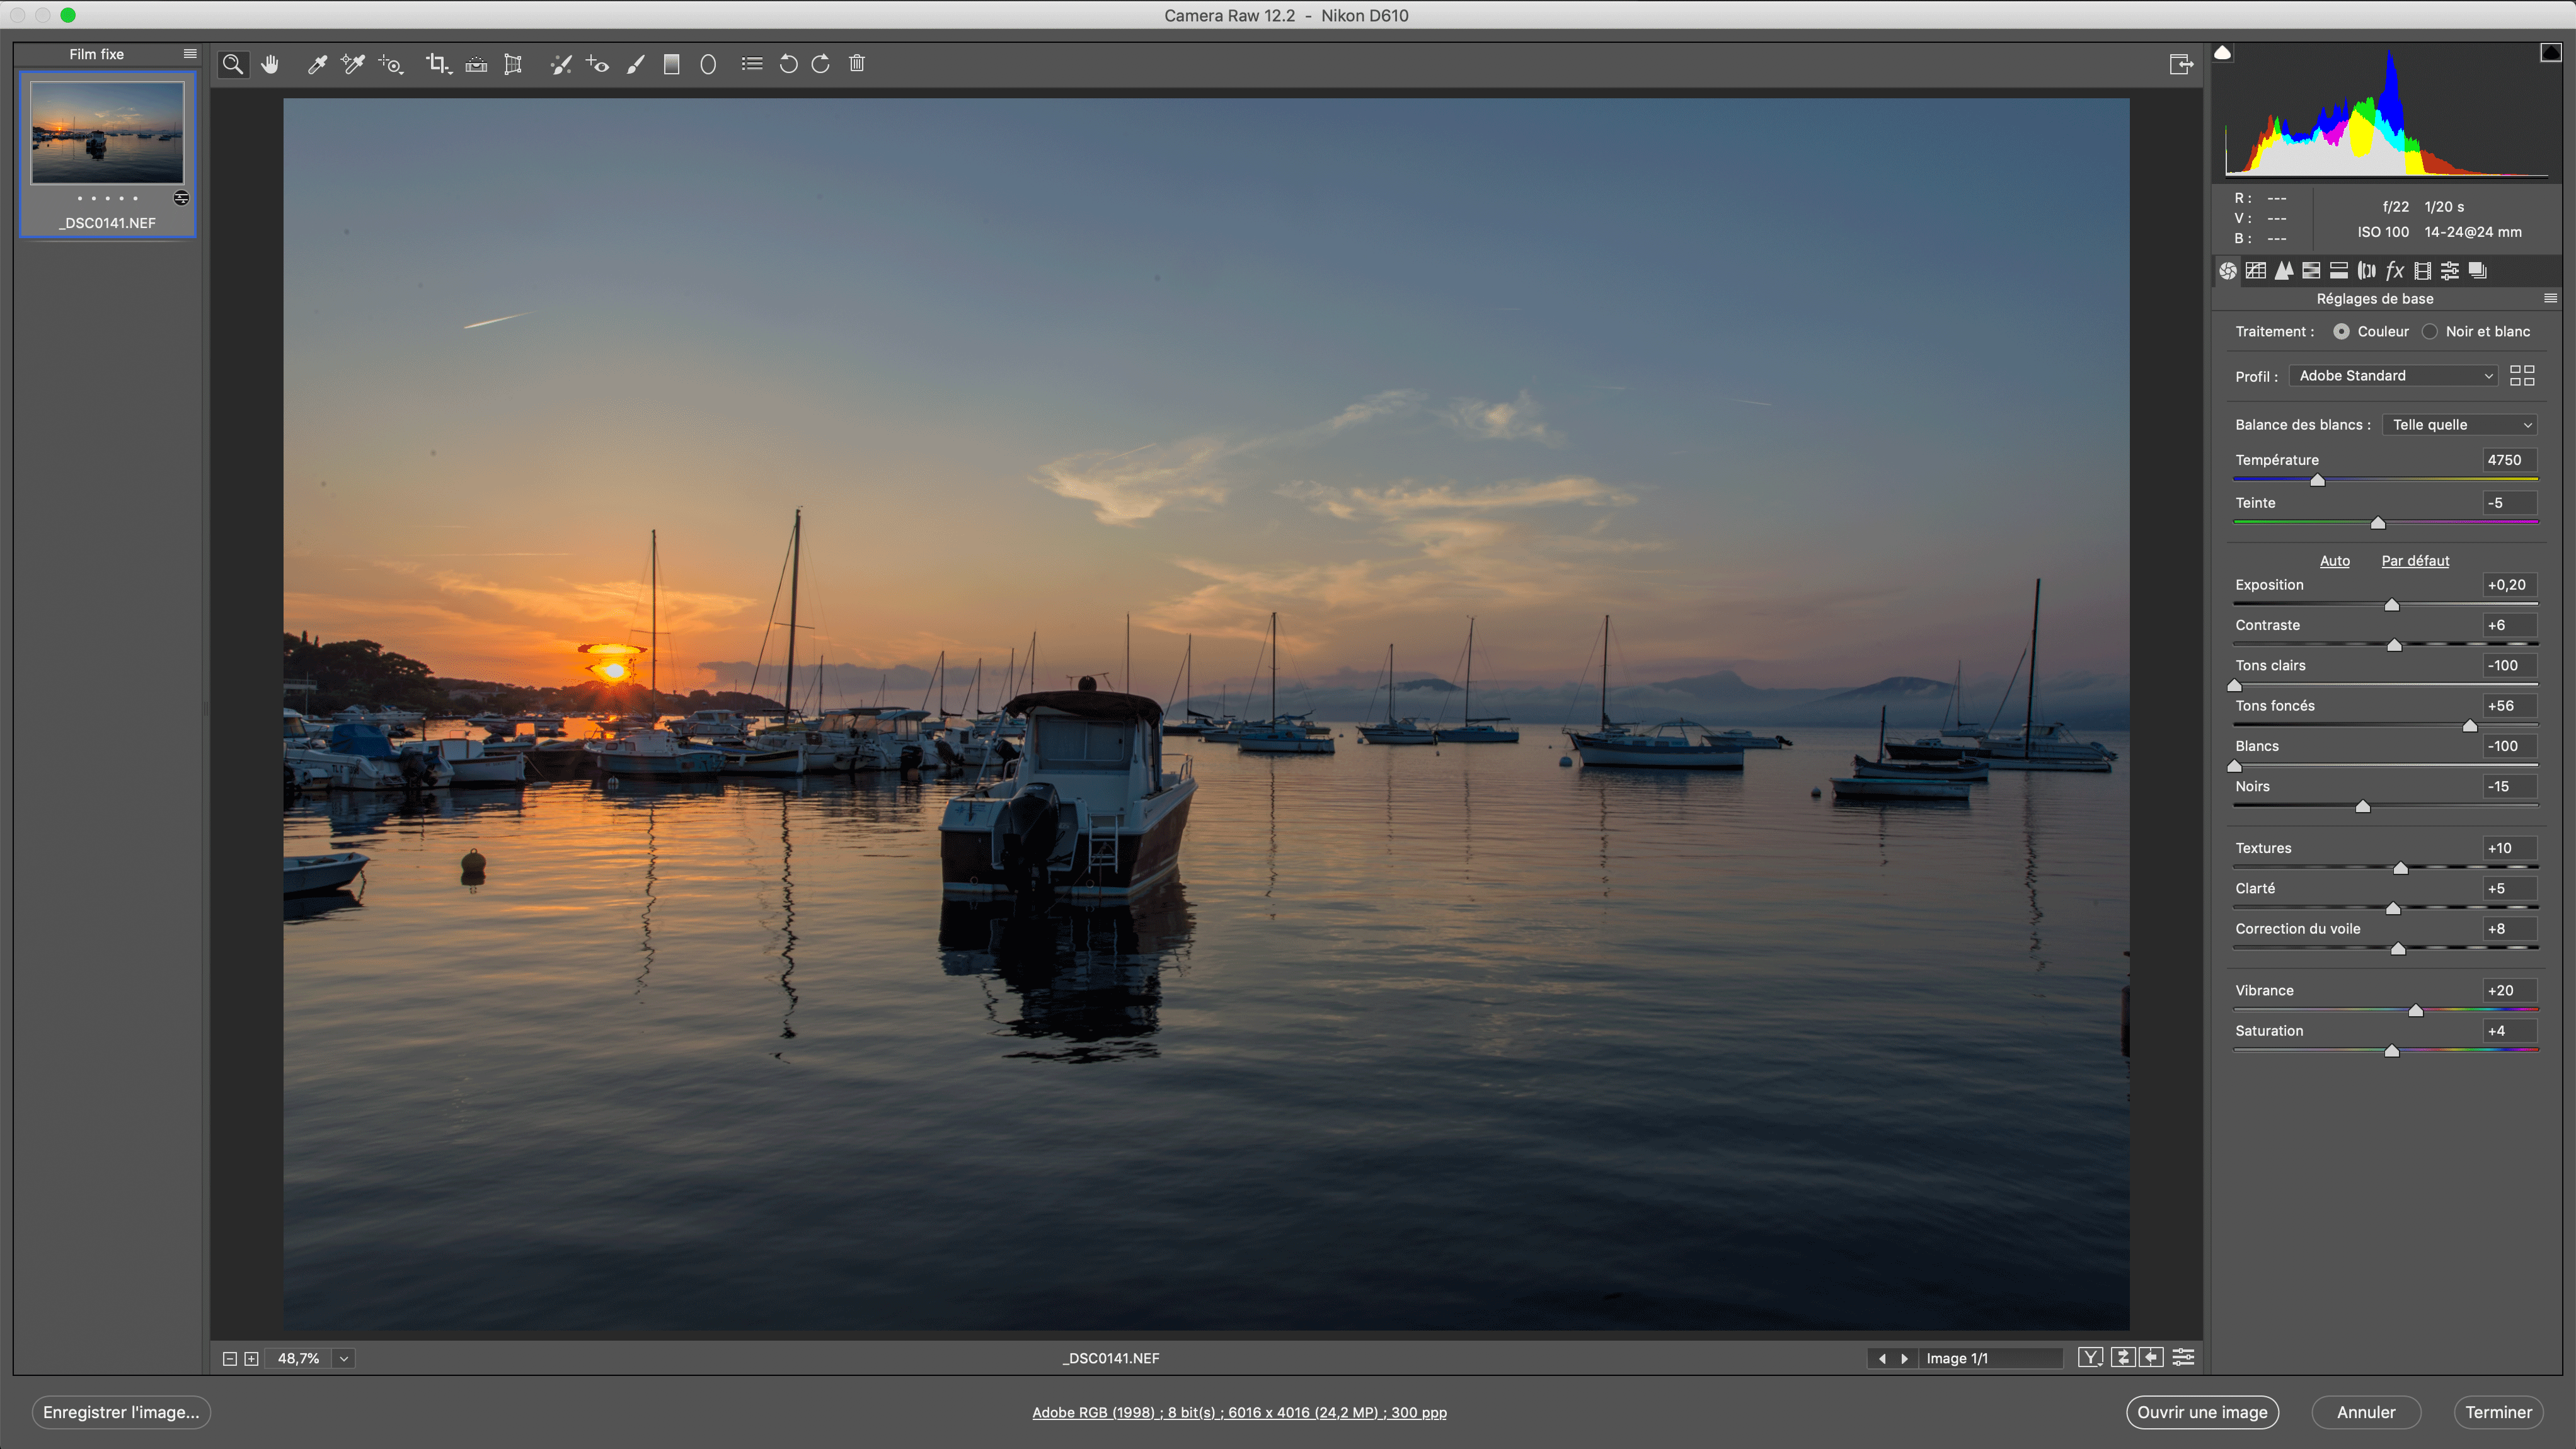This screenshot has height=1449, width=2576.
Task: Select the Spot Removal tool
Action: point(561,64)
